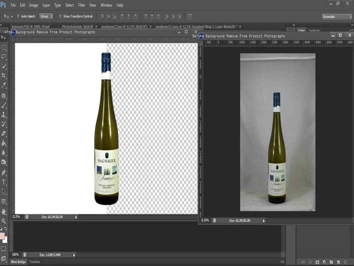Select the Lasso tool

click(4, 56)
